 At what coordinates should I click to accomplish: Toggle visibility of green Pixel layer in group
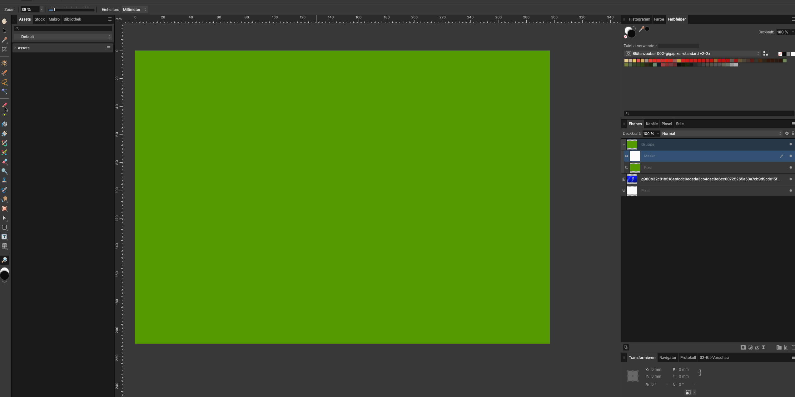791,167
